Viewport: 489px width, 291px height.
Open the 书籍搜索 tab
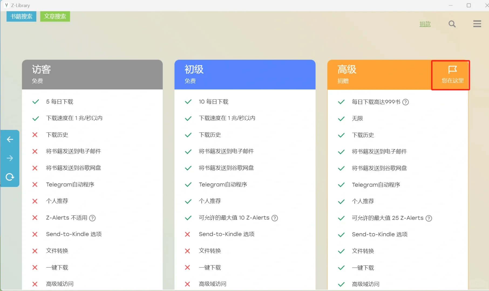(x=21, y=16)
